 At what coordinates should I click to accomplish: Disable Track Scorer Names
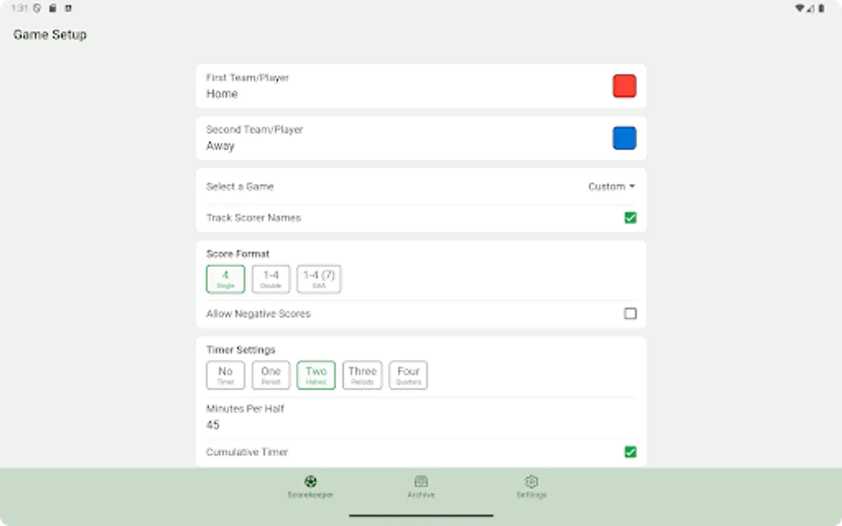[630, 217]
